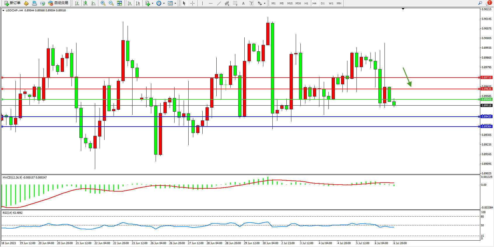This screenshot has width=494, height=247.
Task: Open the indicators list dropdown arrow
Action: coord(152,3)
